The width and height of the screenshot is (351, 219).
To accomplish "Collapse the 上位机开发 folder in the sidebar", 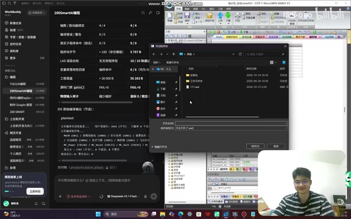I will pos(15,119).
